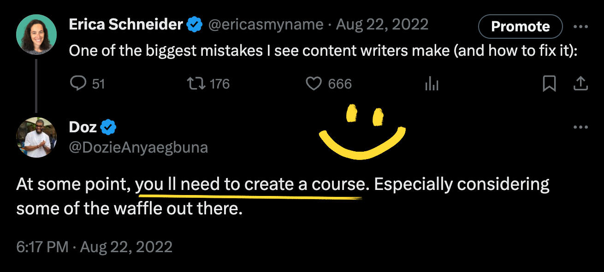Click Erica Schneider's profile picture
The image size is (604, 272).
tap(36, 34)
